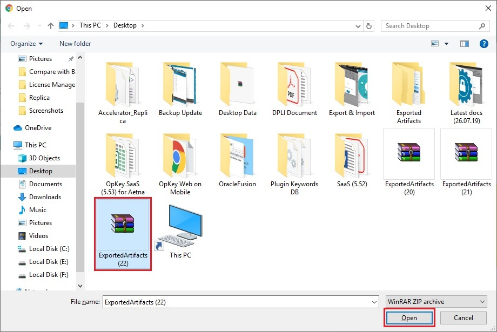
Task: Go up one folder level
Action: 51,26
